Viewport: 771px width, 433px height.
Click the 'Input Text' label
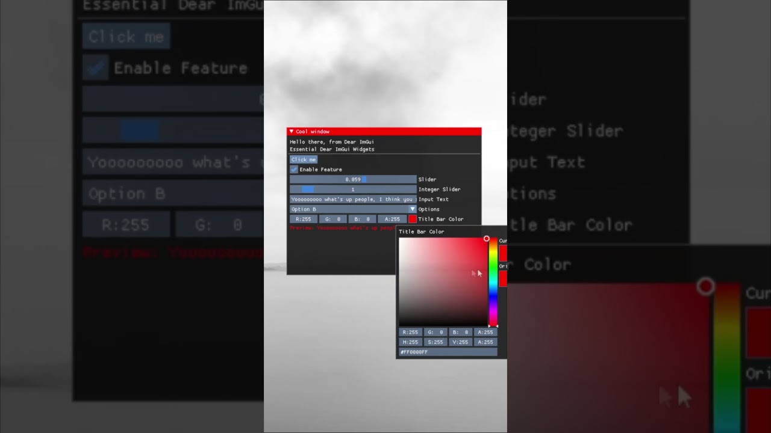click(x=434, y=199)
